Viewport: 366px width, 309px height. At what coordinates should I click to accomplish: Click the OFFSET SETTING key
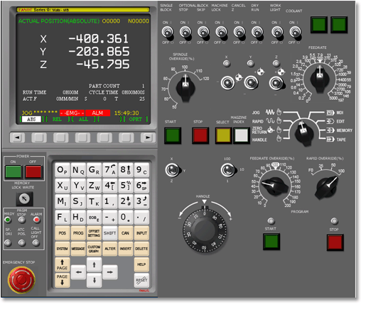[94, 233]
